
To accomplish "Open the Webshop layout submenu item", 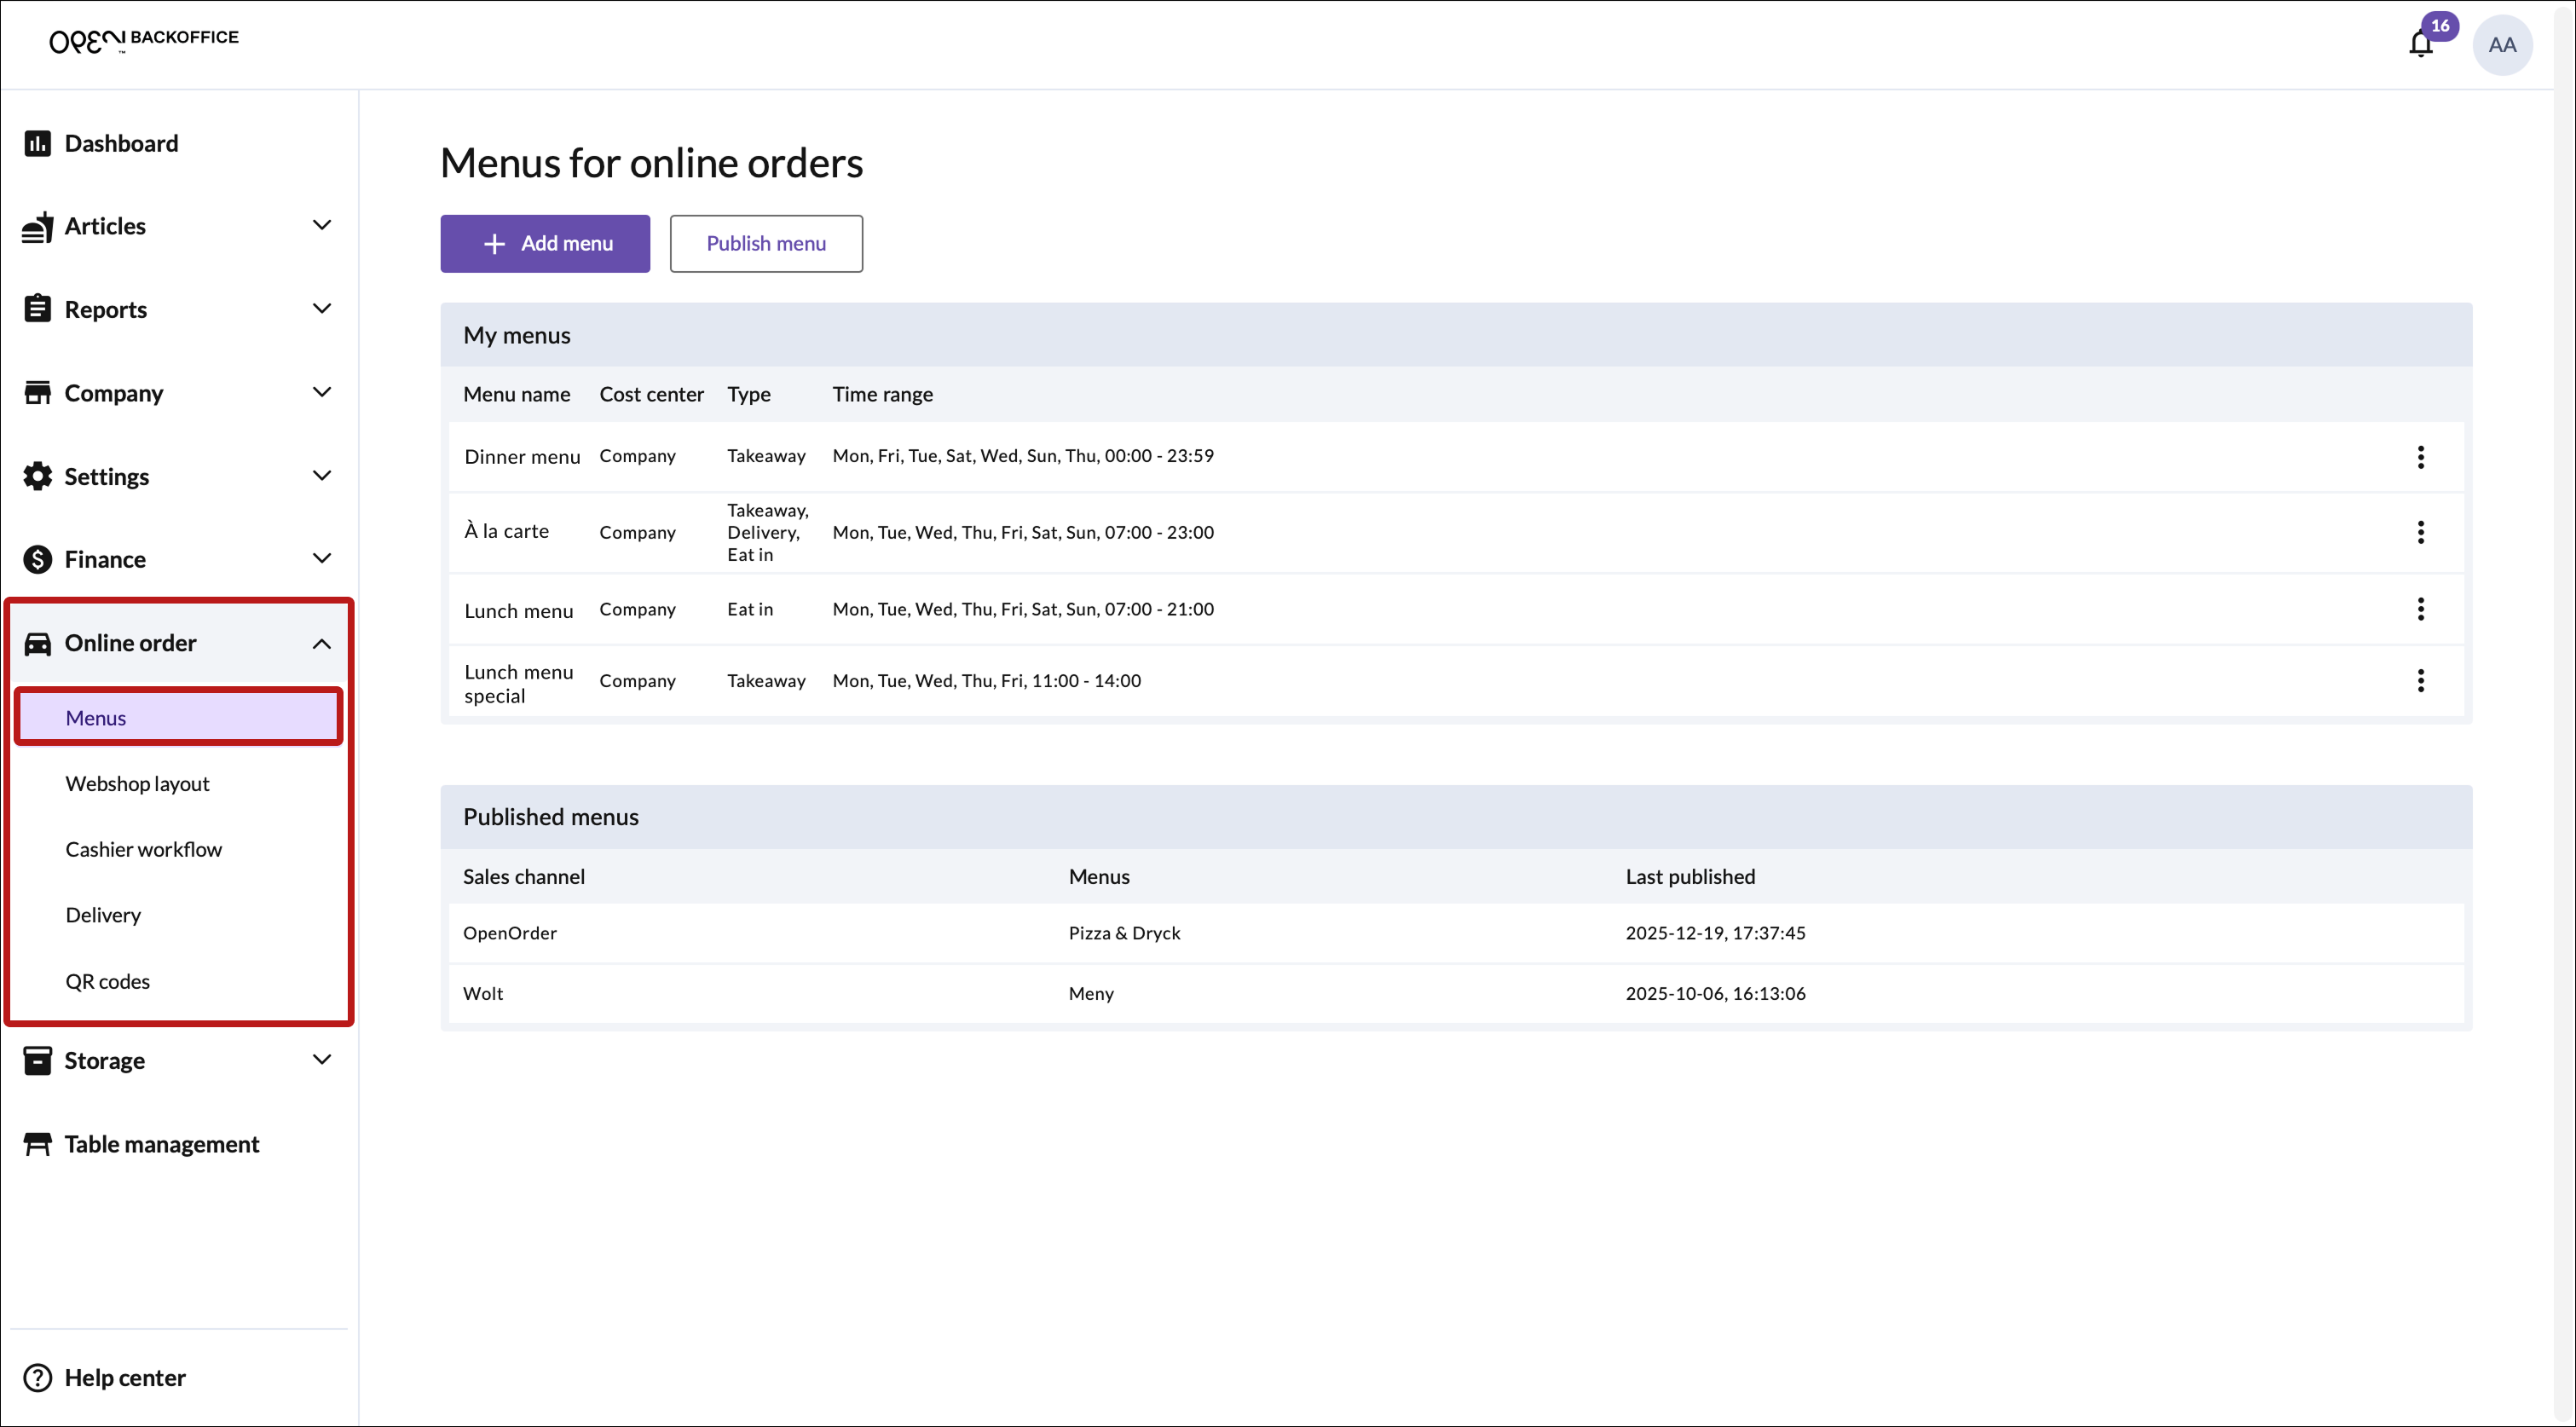I will pos(137,784).
